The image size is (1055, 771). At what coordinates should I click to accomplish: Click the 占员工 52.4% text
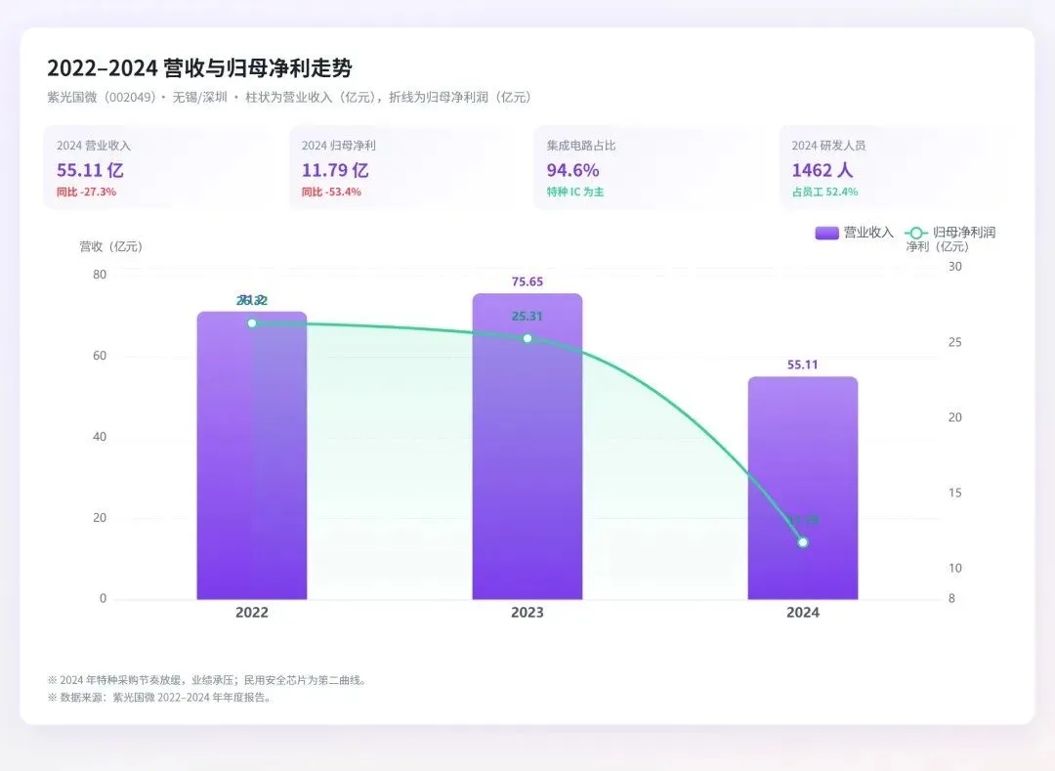point(824,192)
